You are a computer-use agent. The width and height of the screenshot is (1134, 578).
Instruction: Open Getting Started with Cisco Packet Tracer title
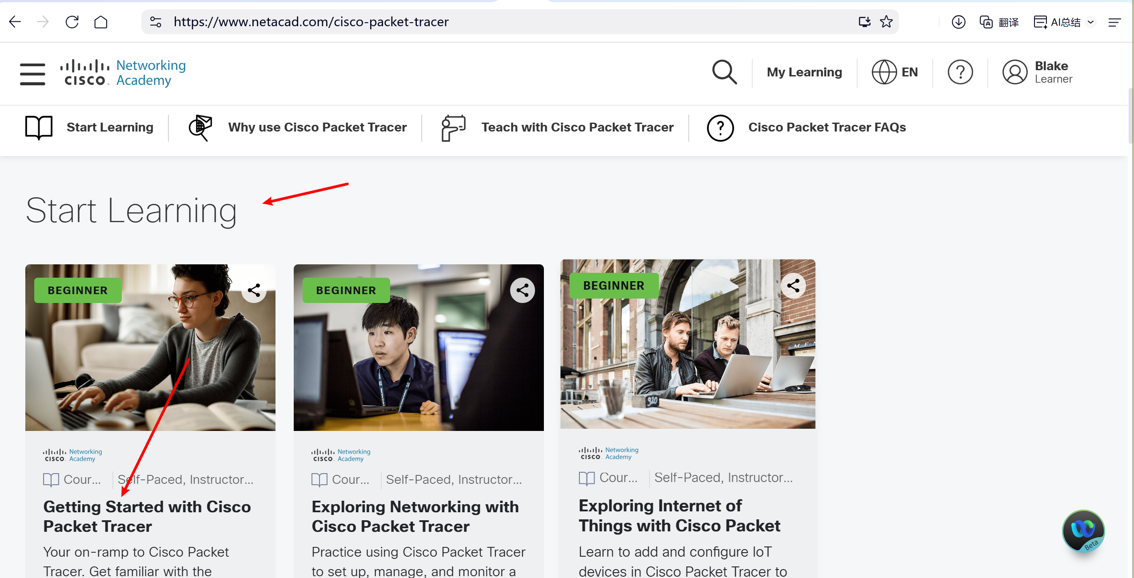(x=147, y=516)
